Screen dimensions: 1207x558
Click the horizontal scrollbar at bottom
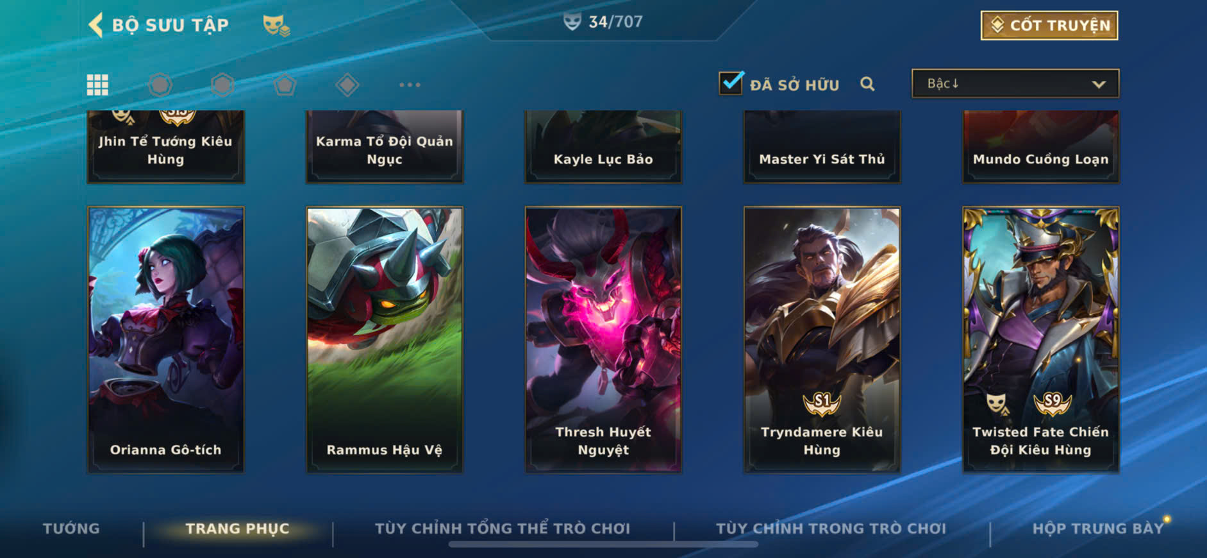[x=603, y=545]
